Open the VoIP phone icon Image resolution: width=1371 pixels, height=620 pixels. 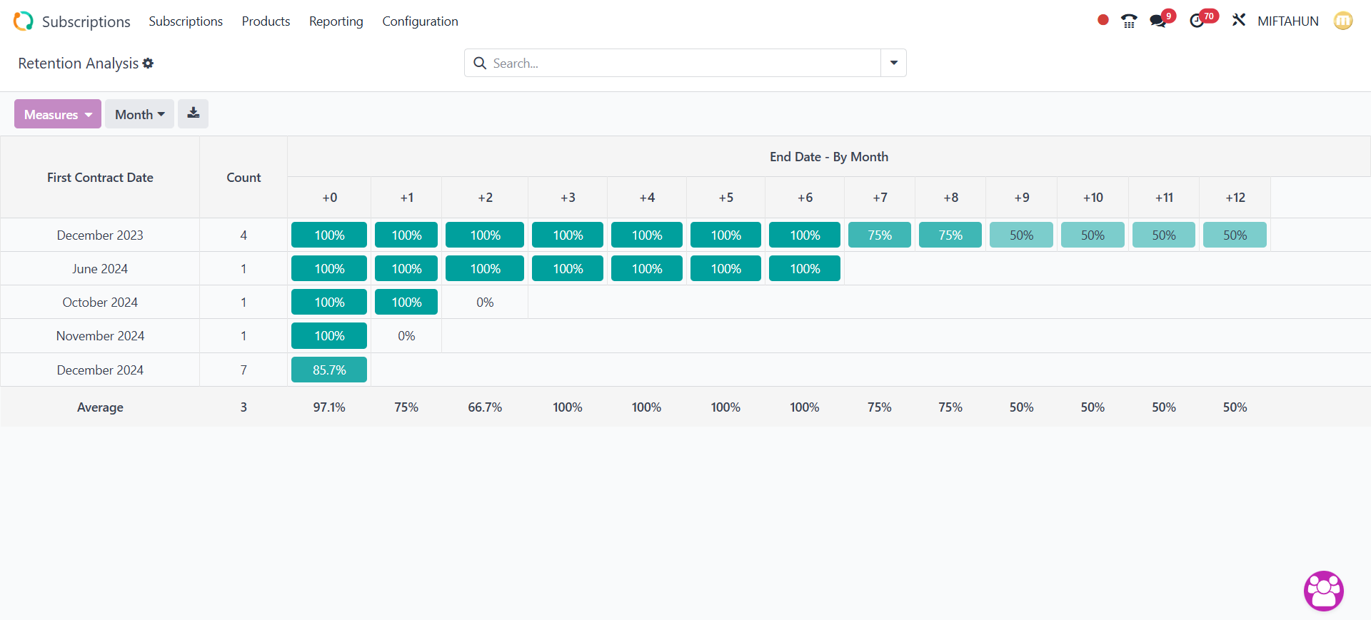1128,21
